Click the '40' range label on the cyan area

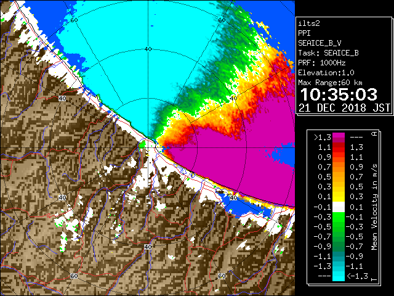[x=148, y=49]
